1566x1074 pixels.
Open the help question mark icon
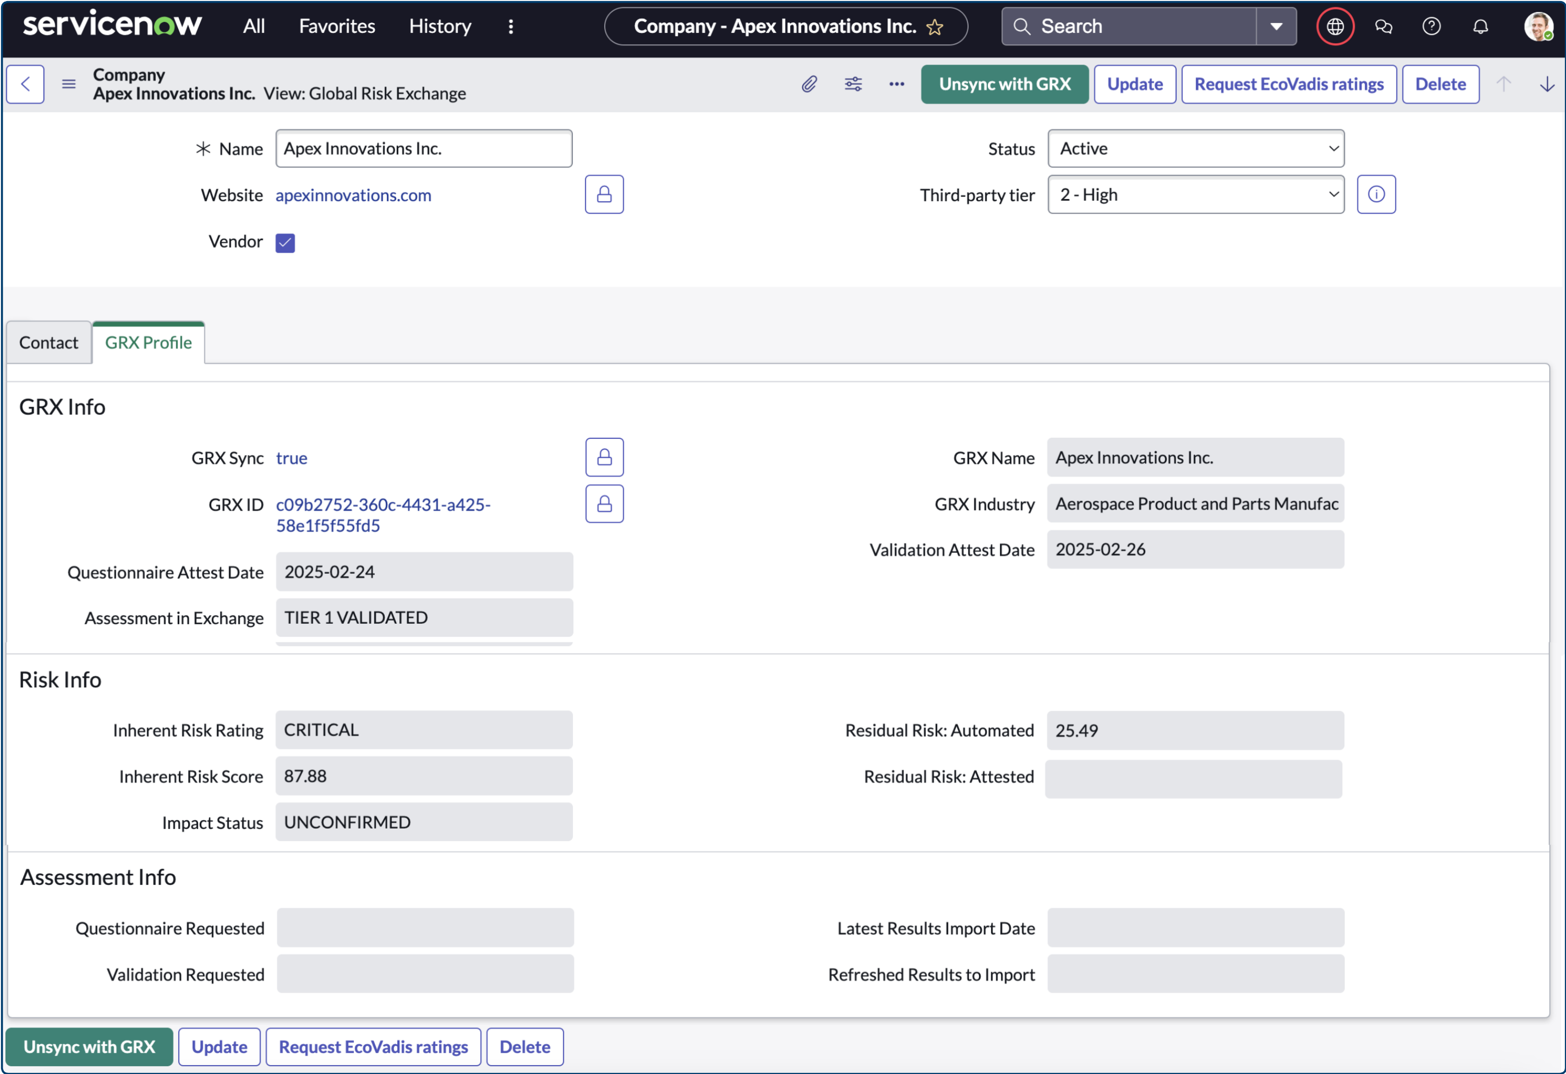pos(1431,26)
